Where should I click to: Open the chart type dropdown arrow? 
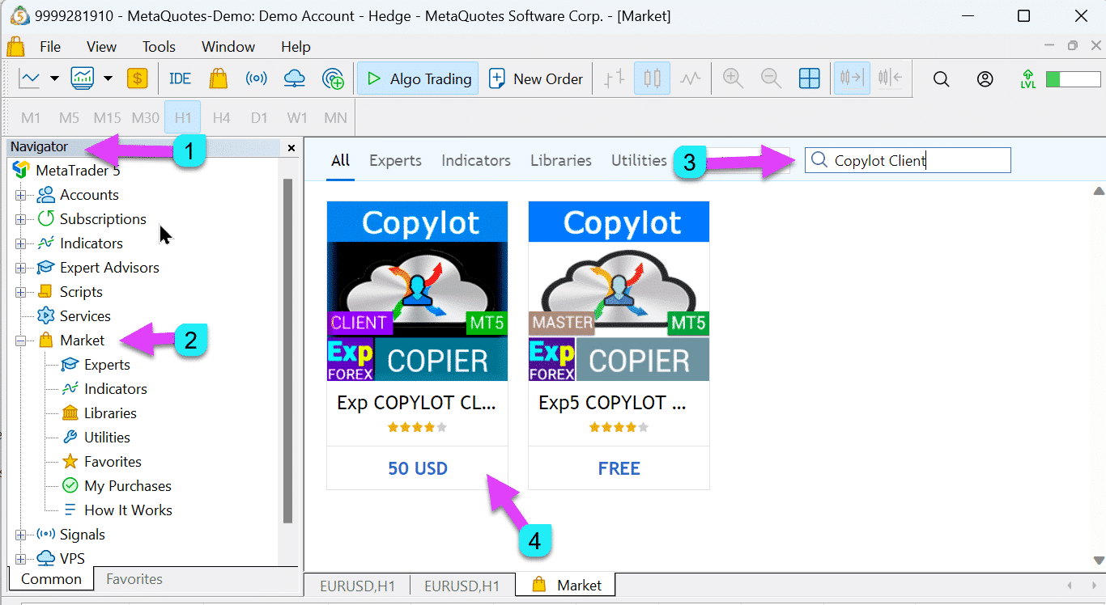tap(54, 78)
